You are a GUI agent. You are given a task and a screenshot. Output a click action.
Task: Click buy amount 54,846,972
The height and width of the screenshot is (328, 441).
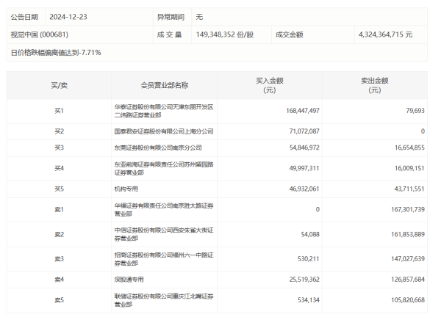304,147
